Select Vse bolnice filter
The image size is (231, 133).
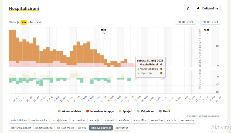[39, 121]
